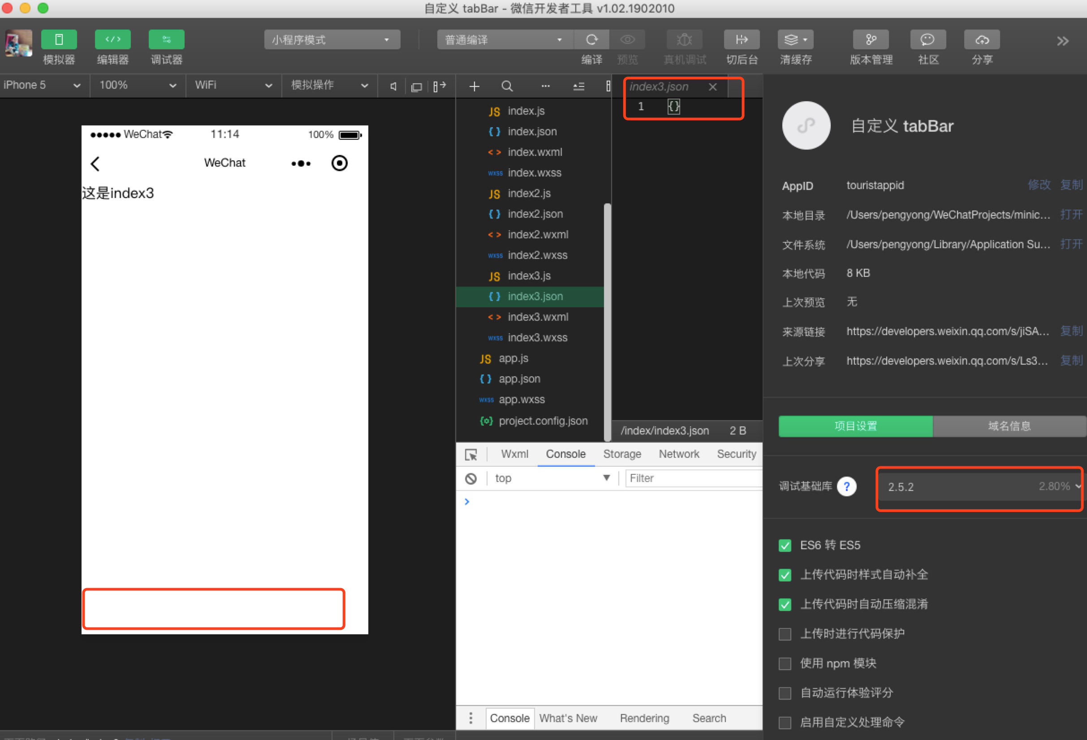Open the 社区 community chat icon
1087x740 pixels.
(x=928, y=40)
